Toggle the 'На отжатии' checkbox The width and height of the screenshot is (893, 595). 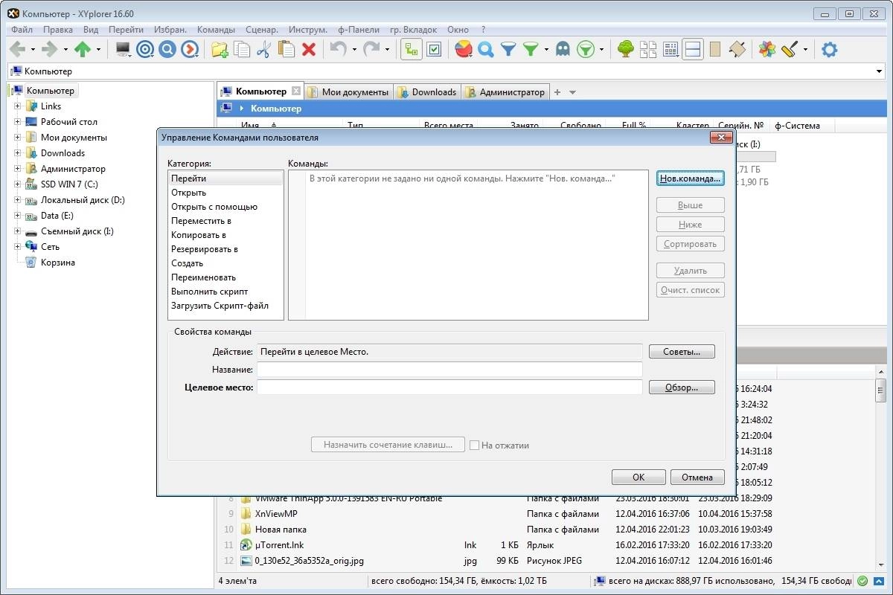tap(474, 445)
